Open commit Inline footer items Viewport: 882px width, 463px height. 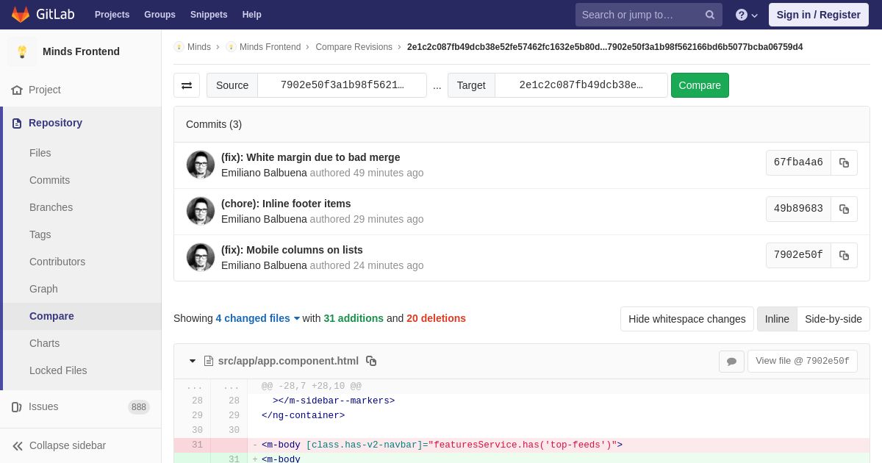pos(286,204)
